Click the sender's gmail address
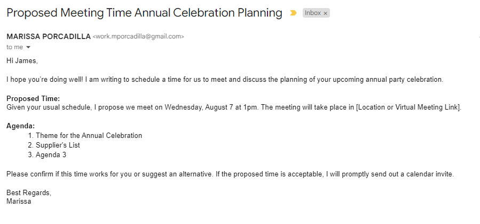 click(x=138, y=37)
